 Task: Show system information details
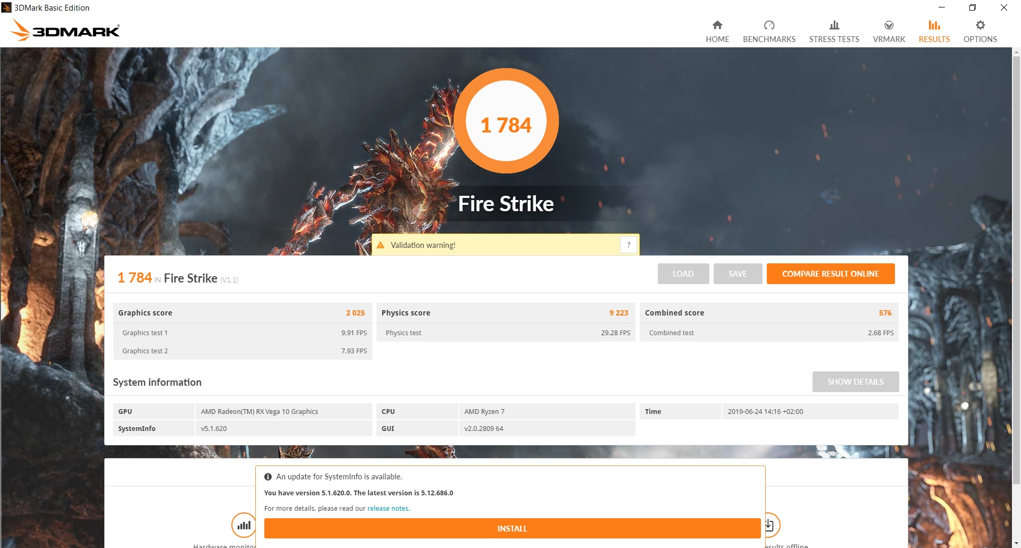pos(856,381)
